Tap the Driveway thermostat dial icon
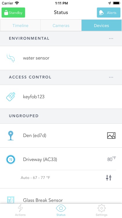 tap(11, 160)
